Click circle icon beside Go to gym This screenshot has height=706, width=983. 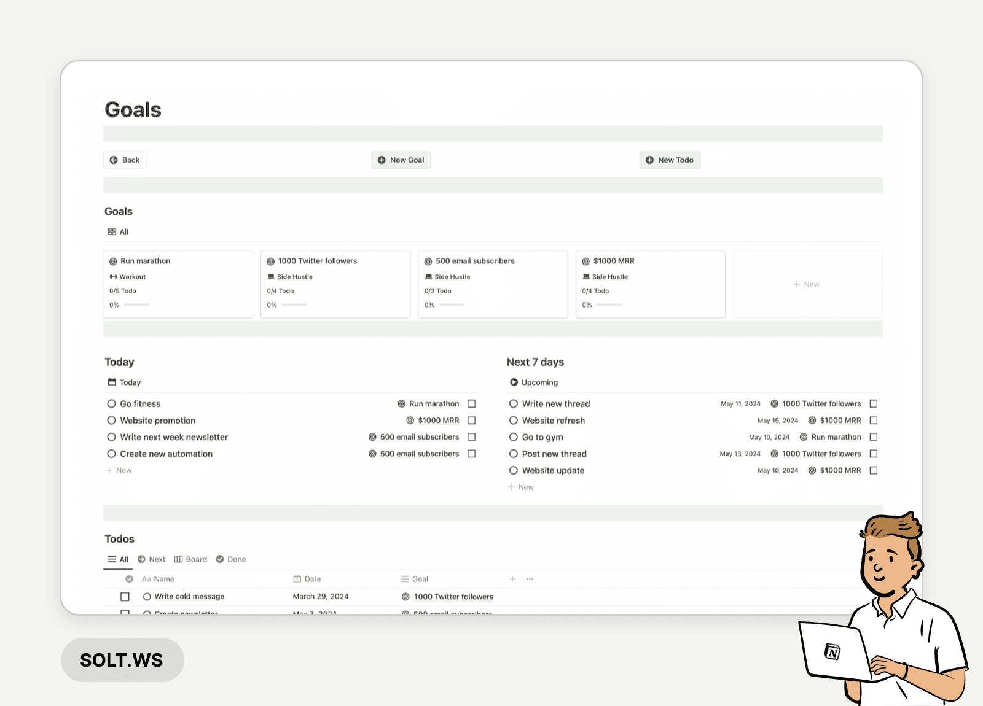click(x=514, y=437)
